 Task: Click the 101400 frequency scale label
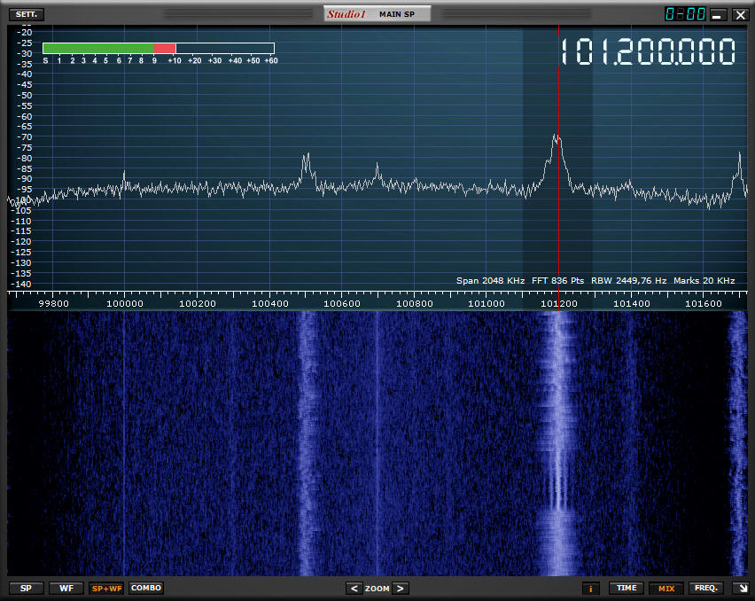(x=631, y=304)
